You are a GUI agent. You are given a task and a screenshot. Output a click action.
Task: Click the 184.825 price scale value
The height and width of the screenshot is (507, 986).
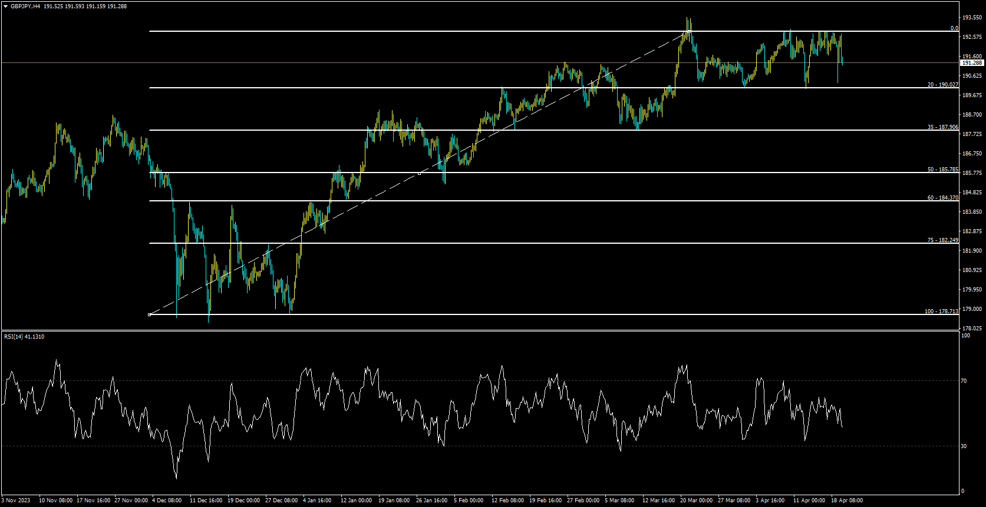pos(972,193)
